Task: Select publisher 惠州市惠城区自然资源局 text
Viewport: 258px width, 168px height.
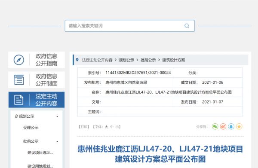Action: (x=126, y=82)
